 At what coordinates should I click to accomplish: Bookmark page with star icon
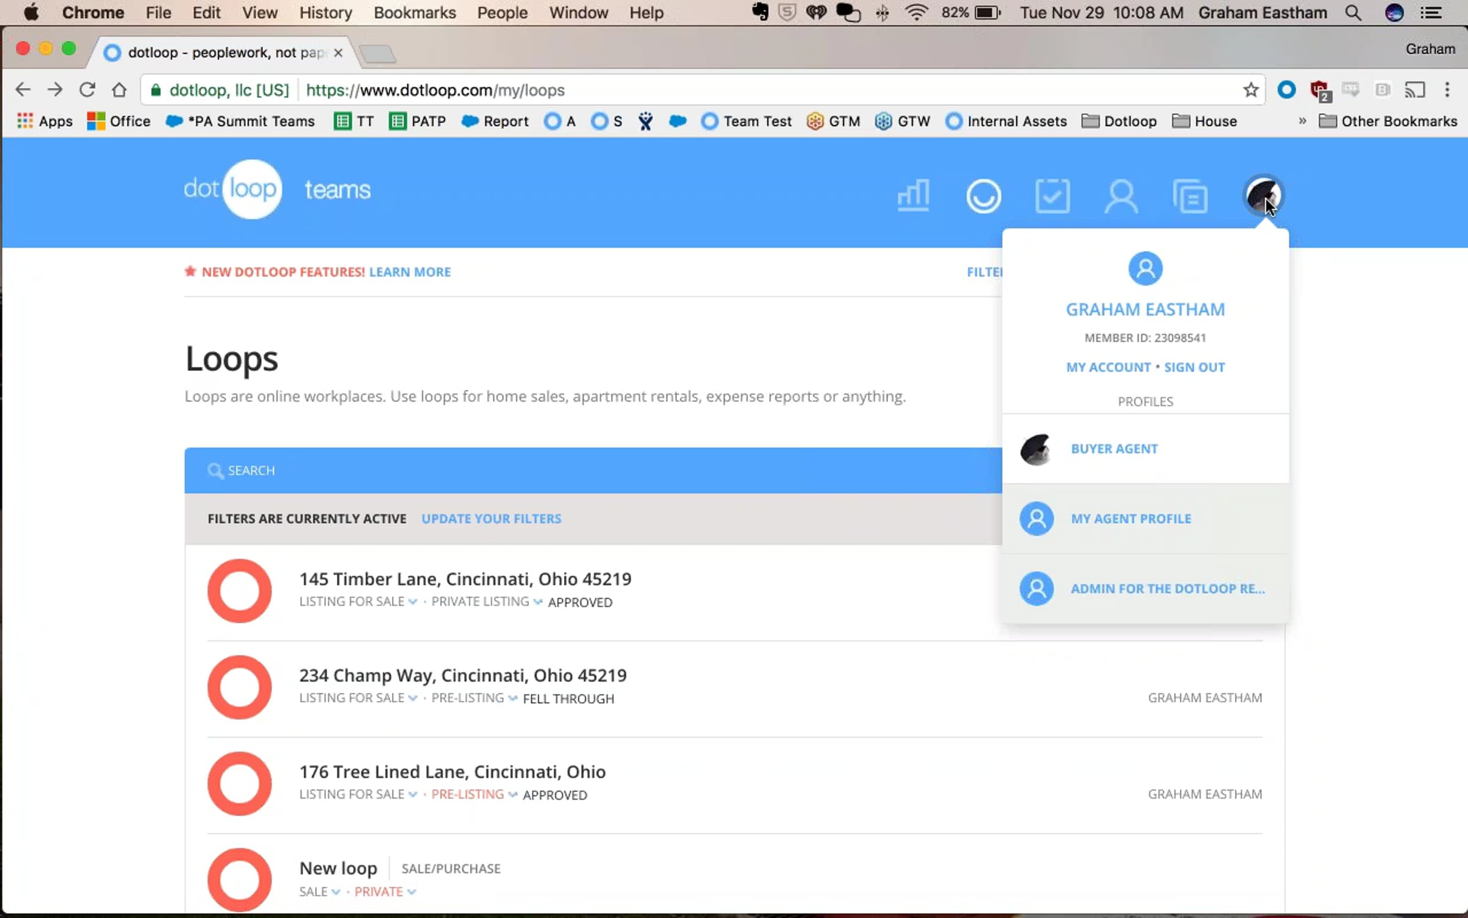coord(1250,90)
